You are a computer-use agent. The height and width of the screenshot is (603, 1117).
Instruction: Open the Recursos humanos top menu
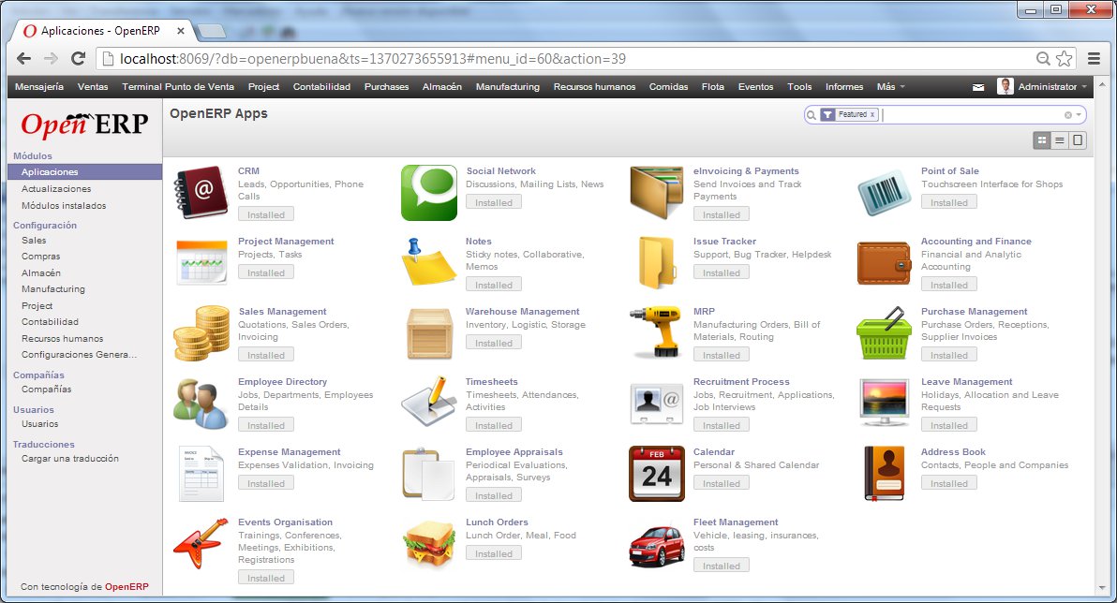pyautogui.click(x=594, y=87)
